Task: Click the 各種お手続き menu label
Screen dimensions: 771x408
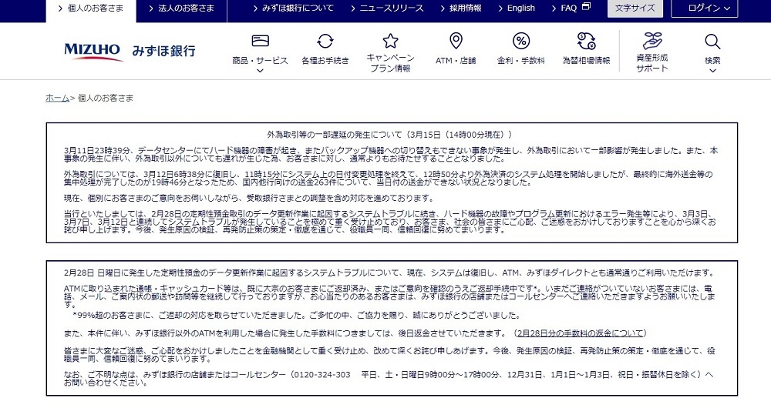Action: click(325, 60)
